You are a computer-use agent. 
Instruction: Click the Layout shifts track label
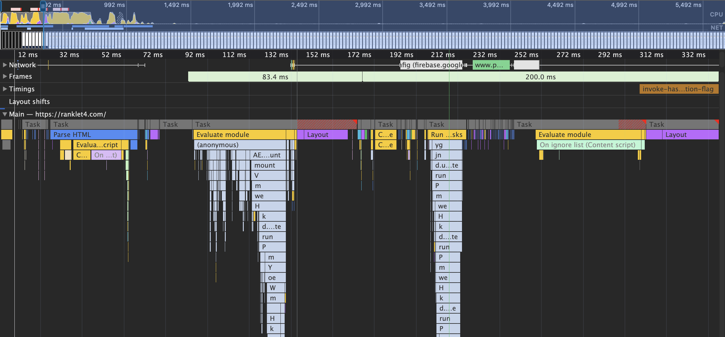point(29,102)
